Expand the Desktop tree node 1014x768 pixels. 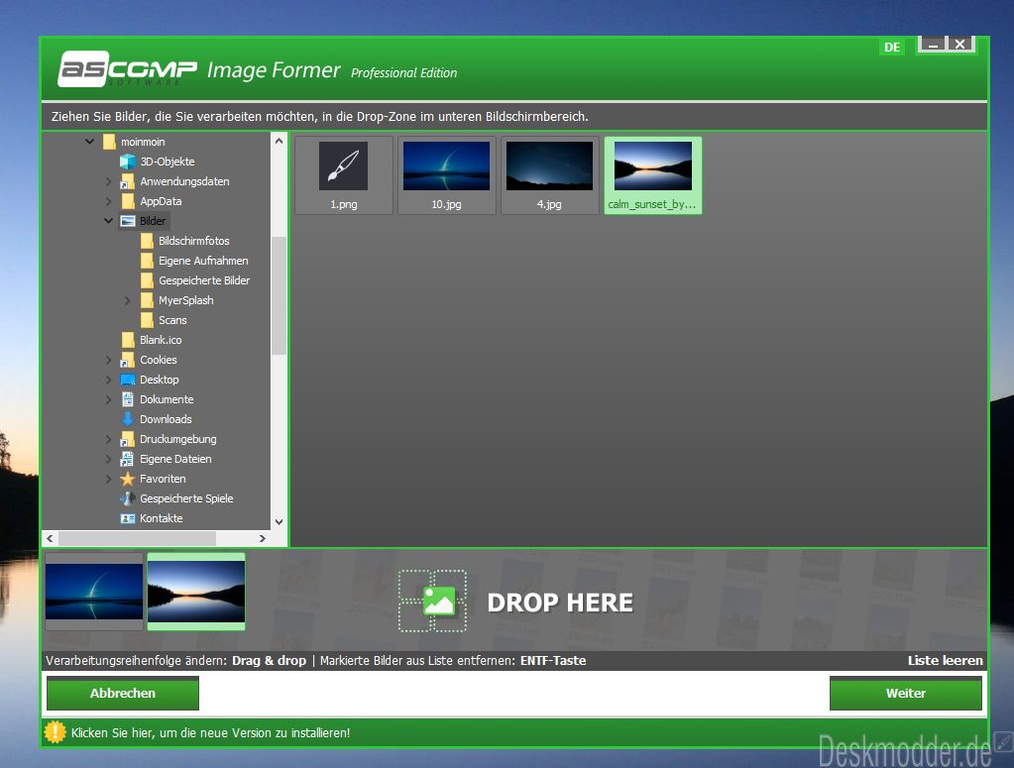pyautogui.click(x=109, y=380)
